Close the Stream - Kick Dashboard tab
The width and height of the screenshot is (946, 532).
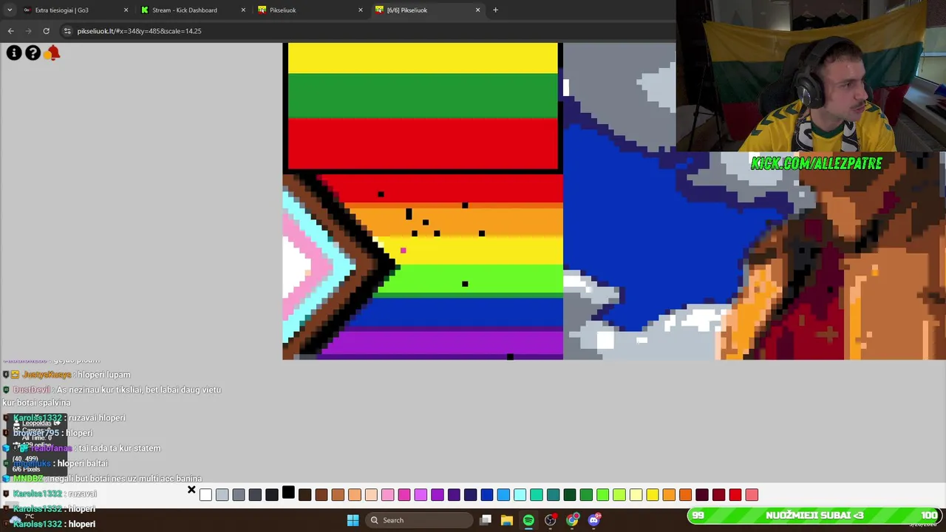point(243,10)
